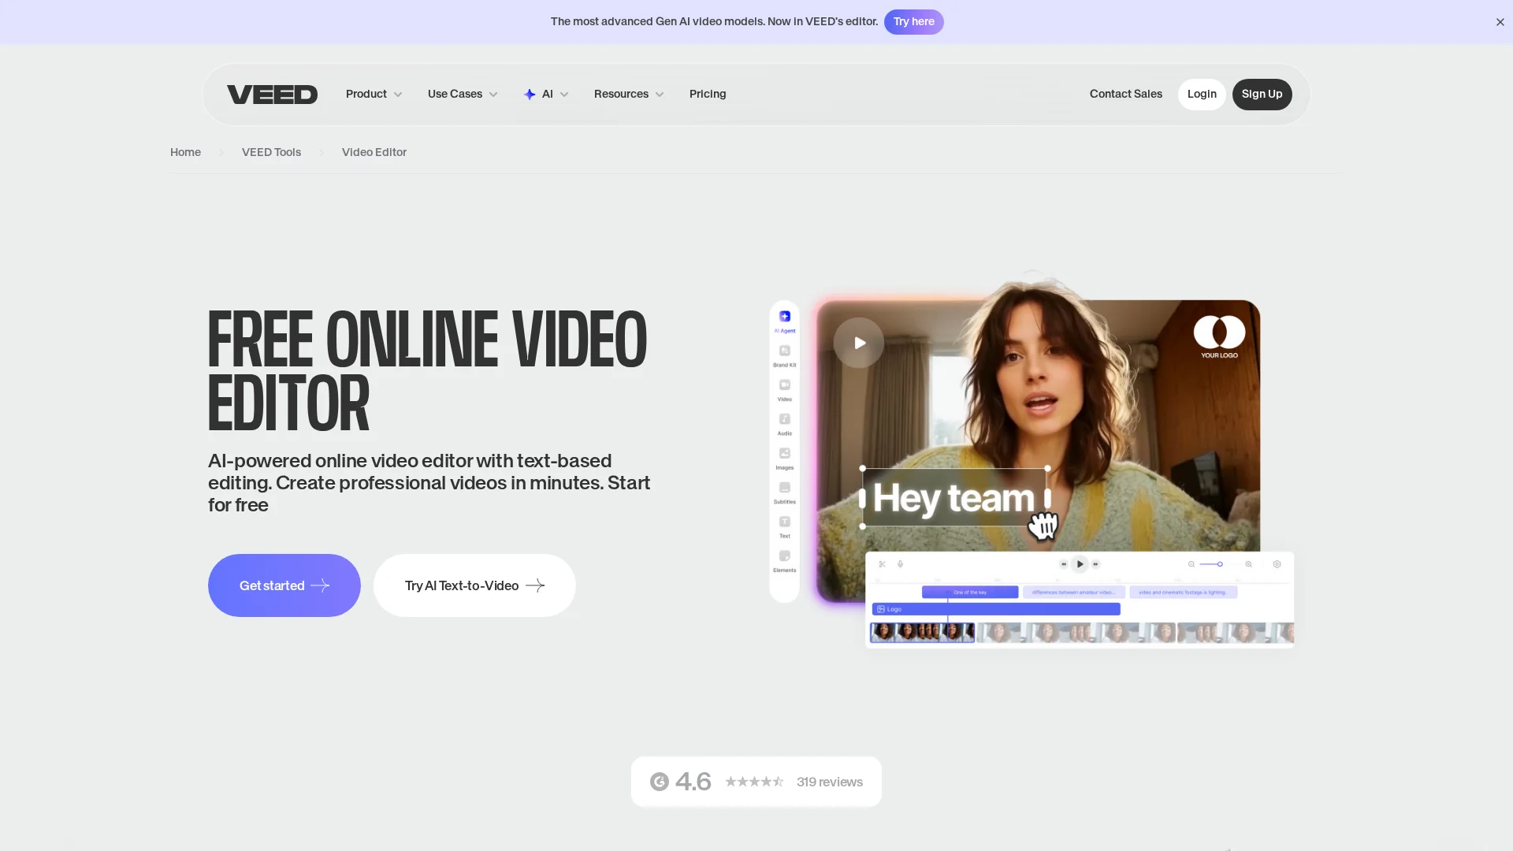Go to the Pricing page

click(x=707, y=95)
